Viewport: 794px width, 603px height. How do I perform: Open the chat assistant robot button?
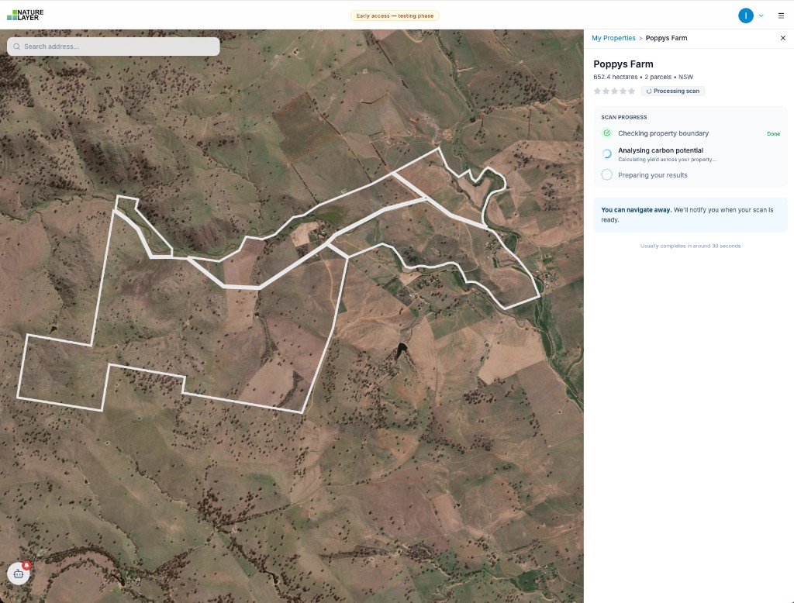17,574
